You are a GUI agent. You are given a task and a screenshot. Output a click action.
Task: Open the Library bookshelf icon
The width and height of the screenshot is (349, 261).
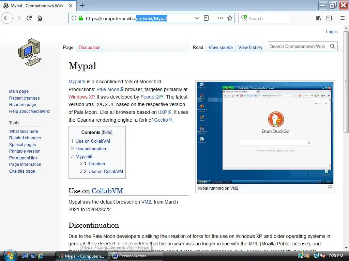(318, 18)
